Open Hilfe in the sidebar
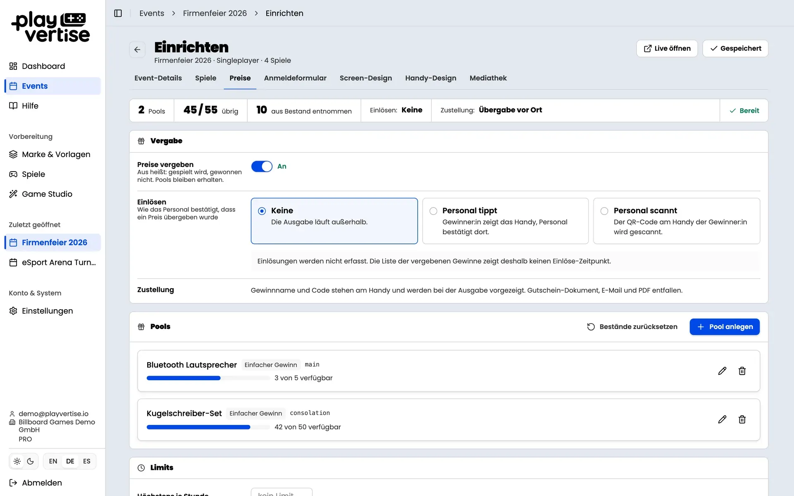The width and height of the screenshot is (794, 496). (53, 106)
